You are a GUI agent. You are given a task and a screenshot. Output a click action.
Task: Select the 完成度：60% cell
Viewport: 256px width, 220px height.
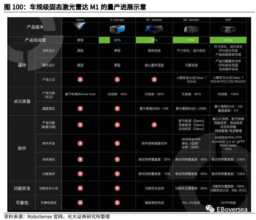click(154, 94)
